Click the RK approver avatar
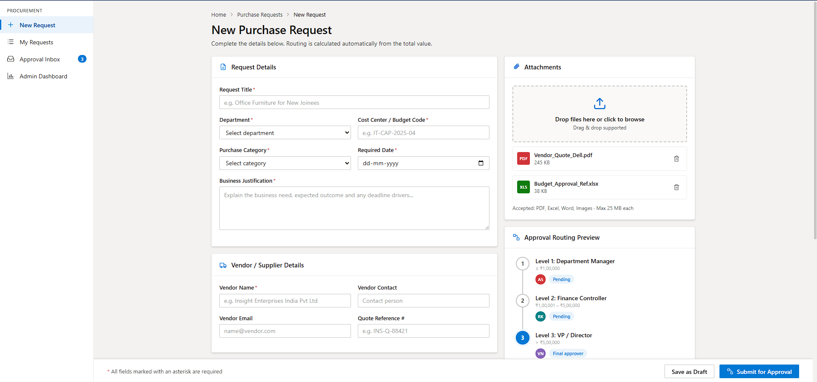This screenshot has width=817, height=382. (541, 316)
